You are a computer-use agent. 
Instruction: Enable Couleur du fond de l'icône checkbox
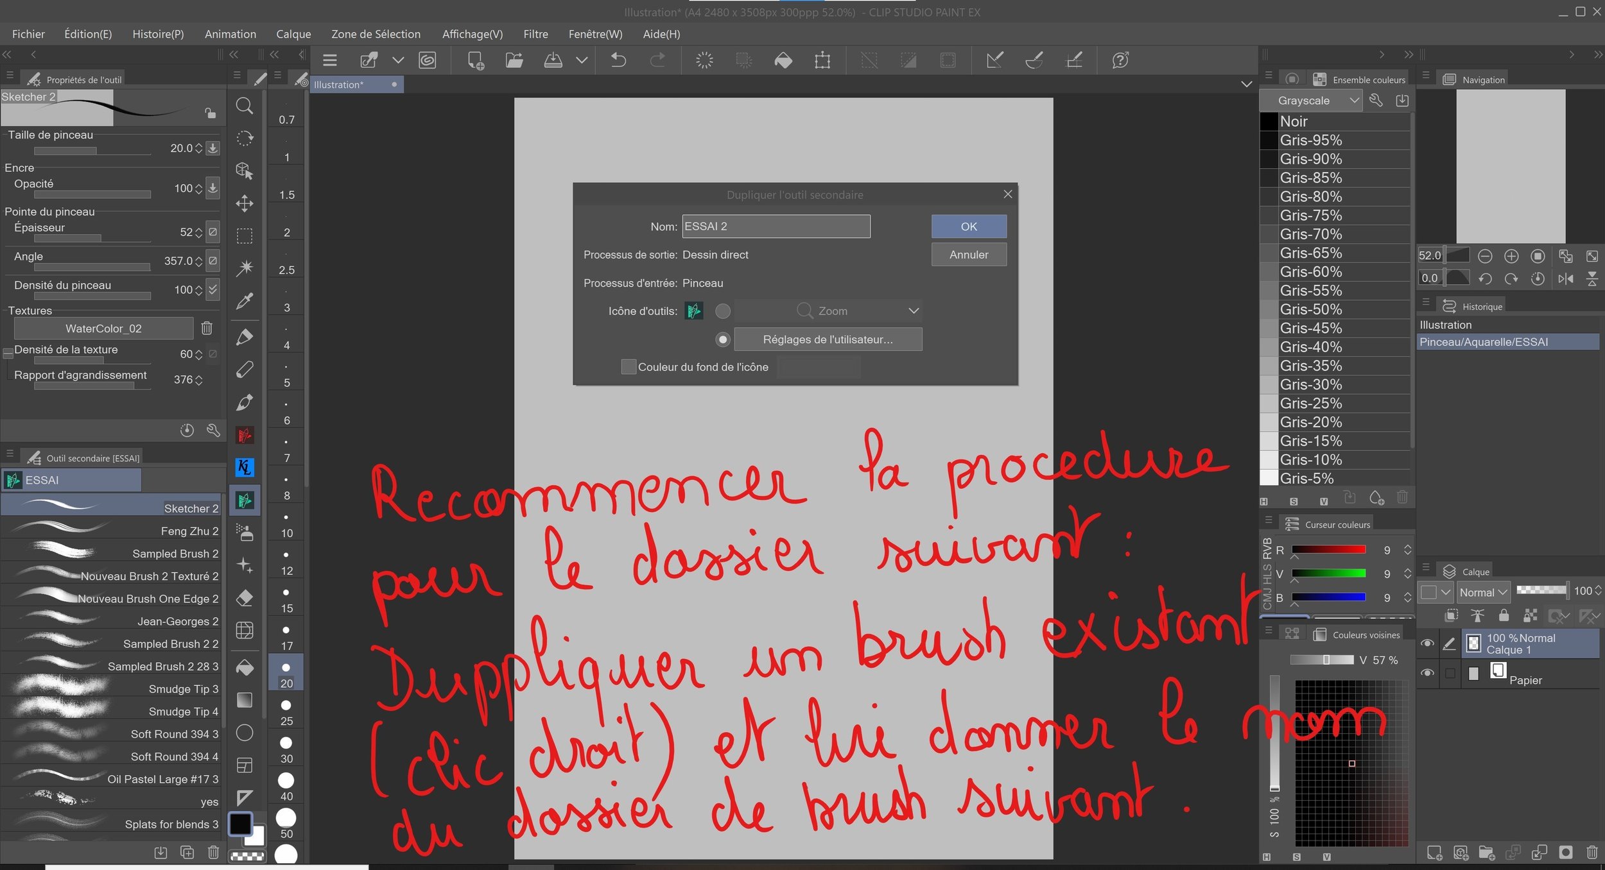click(629, 367)
